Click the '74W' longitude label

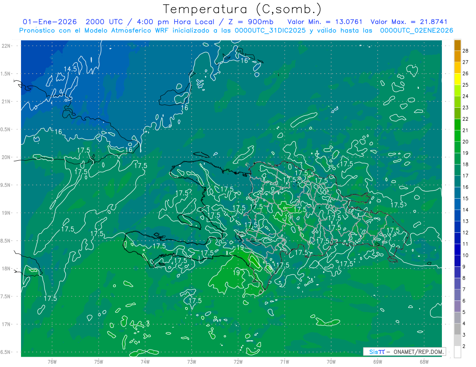point(145,362)
